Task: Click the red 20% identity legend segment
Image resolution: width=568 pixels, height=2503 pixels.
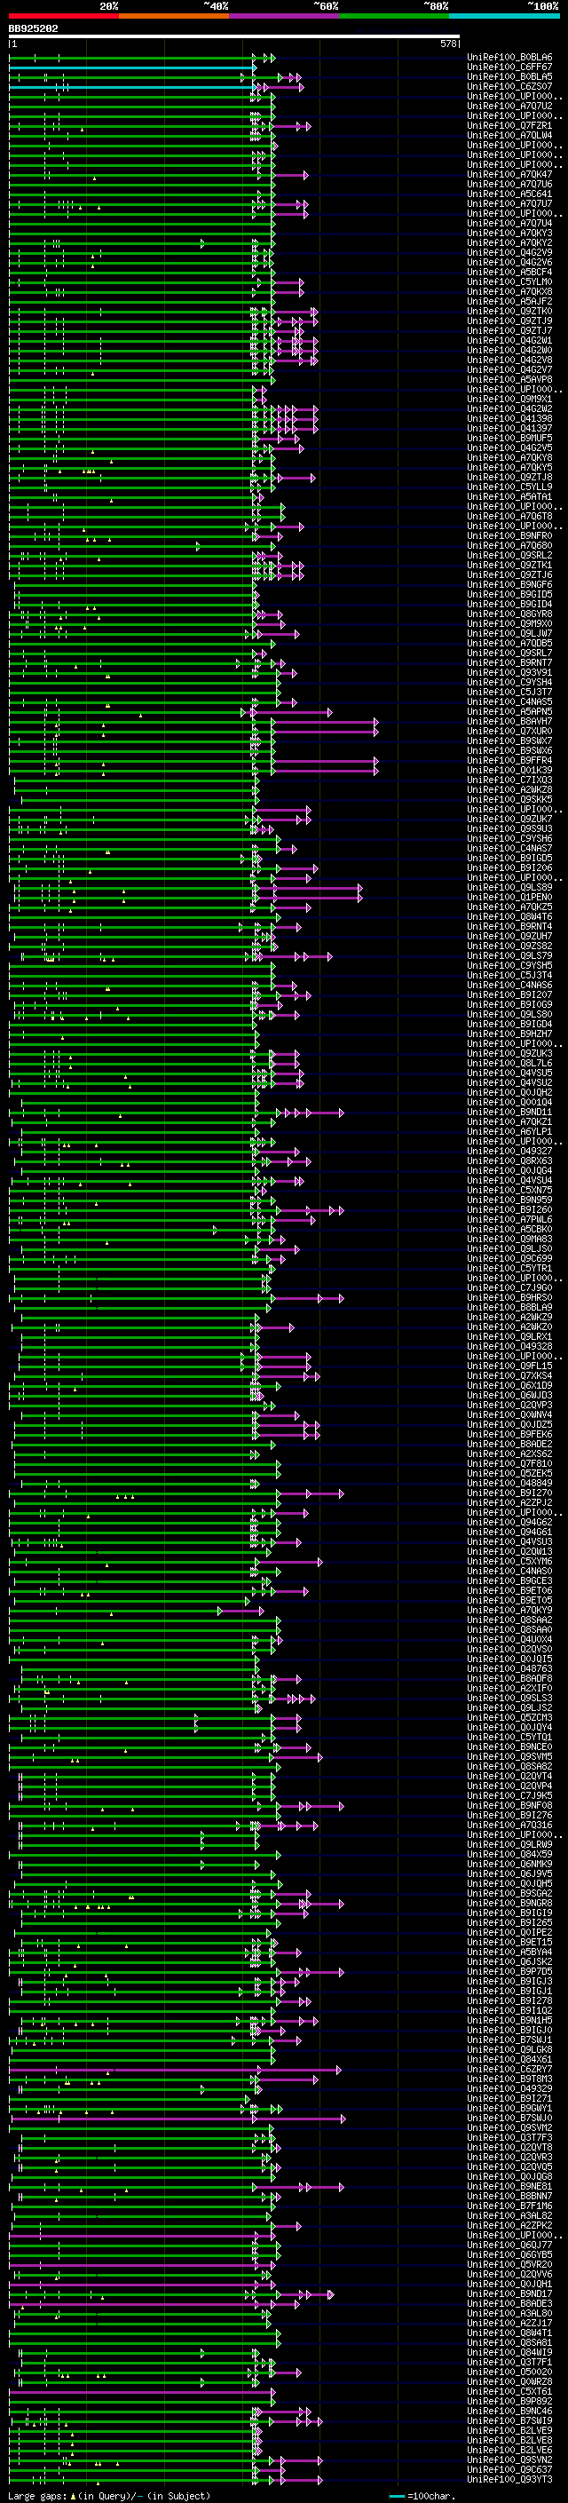Action: [x=63, y=16]
